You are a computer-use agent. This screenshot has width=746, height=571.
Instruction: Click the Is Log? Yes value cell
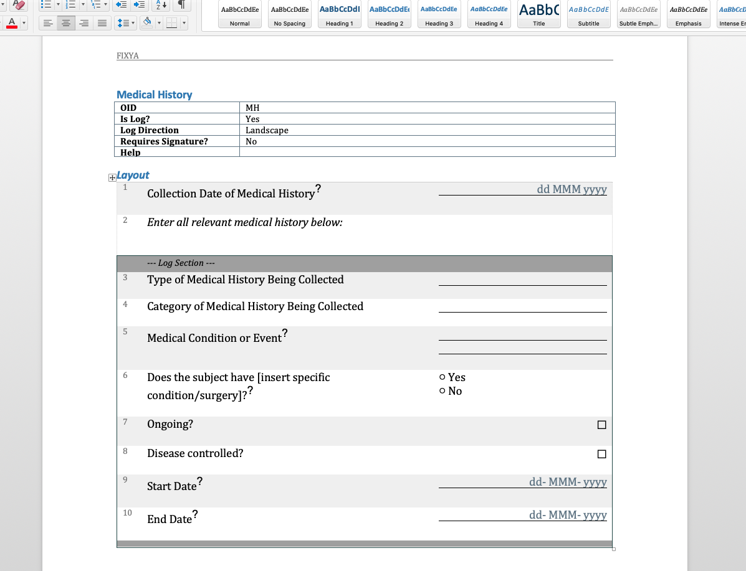coord(428,119)
